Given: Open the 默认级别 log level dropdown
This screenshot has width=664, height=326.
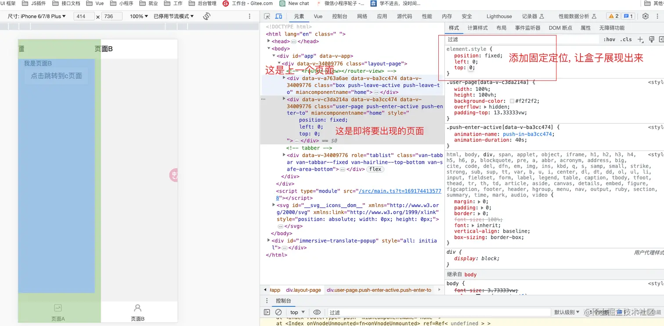Looking at the screenshot, I should point(567,312).
